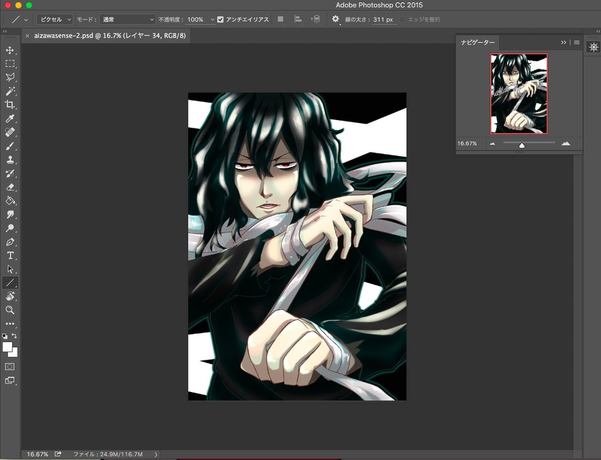Image resolution: width=601 pixels, height=460 pixels.
Task: Toggle Quick Mask mode
Action: pos(10,366)
